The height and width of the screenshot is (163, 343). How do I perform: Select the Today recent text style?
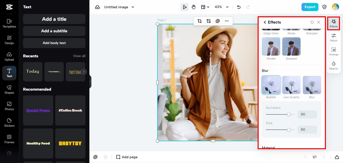pyautogui.click(x=33, y=72)
